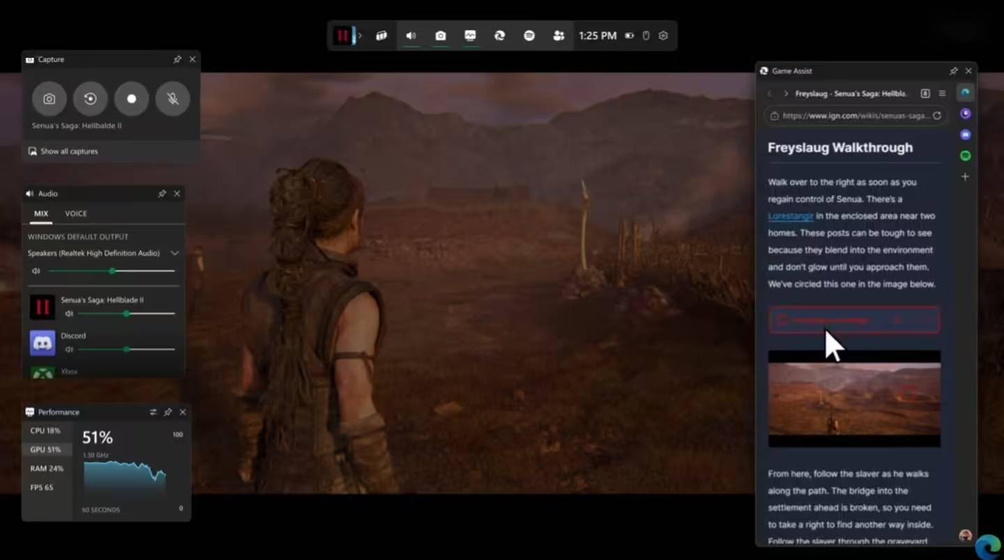Adjust the Discord volume slider
This screenshot has width=1004, height=560.
126,349
